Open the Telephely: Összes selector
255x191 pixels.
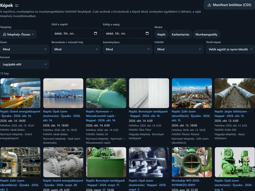(x=18, y=34)
